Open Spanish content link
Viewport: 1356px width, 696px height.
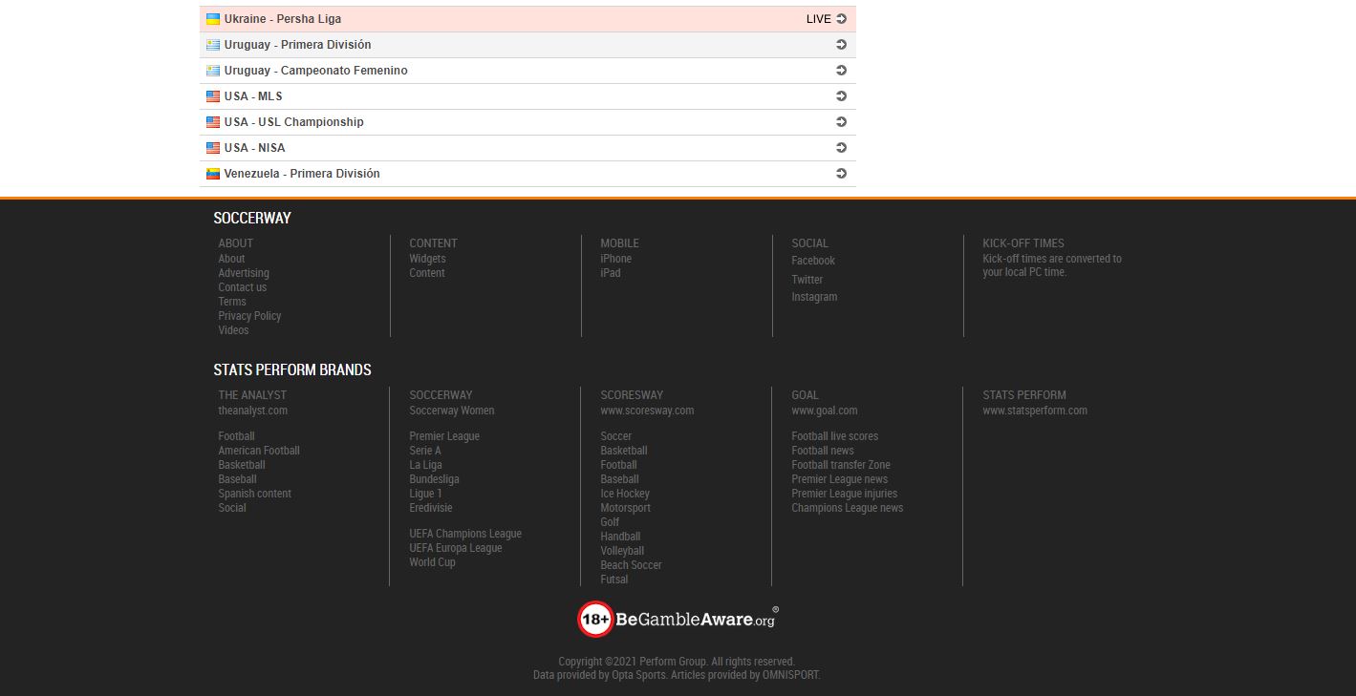[x=254, y=494]
